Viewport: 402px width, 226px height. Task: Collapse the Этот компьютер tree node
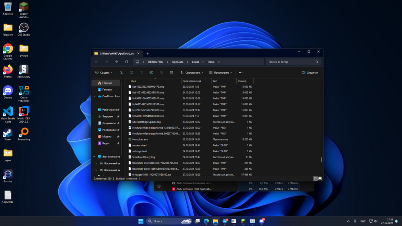tap(94, 157)
